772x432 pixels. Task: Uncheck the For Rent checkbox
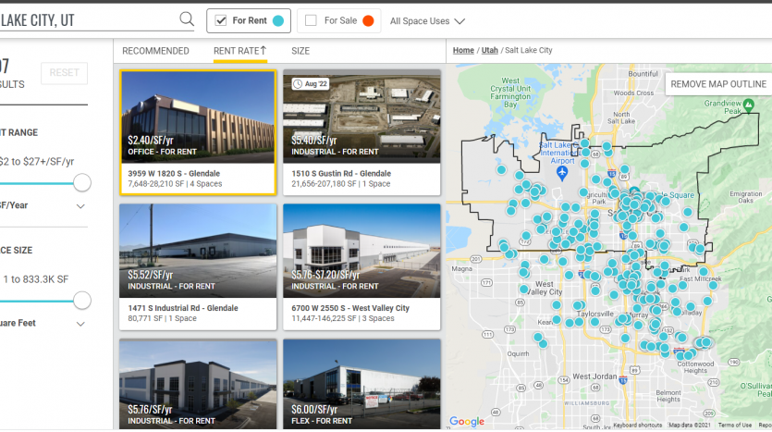click(x=221, y=20)
